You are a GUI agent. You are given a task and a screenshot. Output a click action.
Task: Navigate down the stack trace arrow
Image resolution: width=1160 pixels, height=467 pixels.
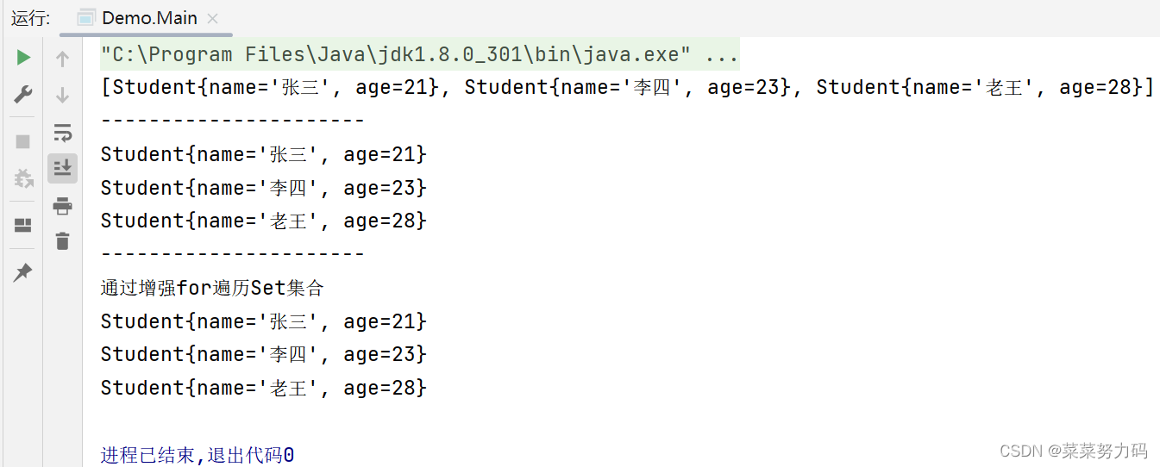62,96
